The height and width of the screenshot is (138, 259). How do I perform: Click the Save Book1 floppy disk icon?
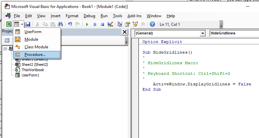28,24
